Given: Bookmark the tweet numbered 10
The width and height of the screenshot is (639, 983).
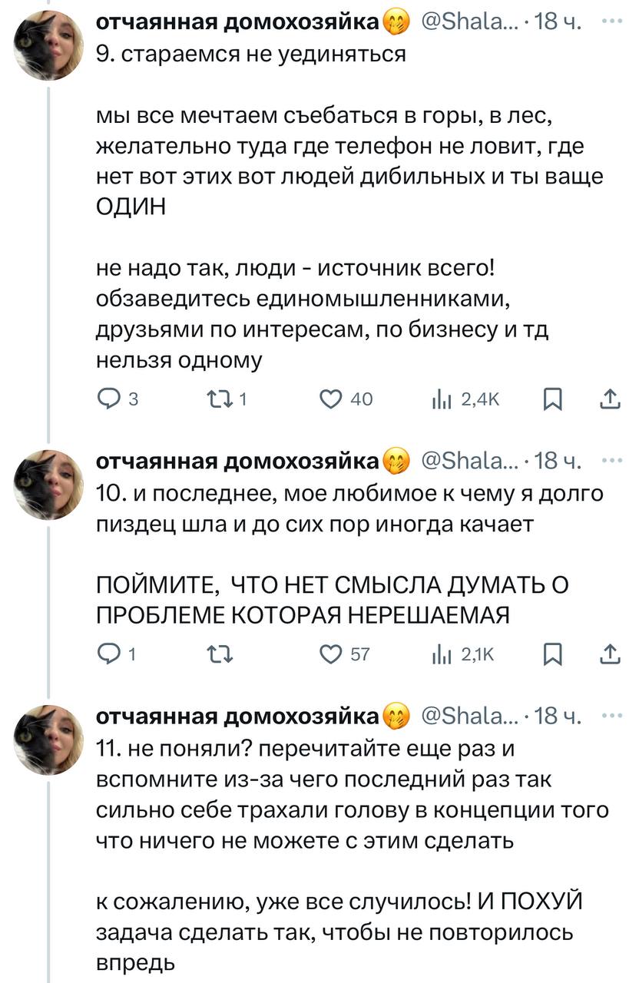Looking at the screenshot, I should pos(551,654).
